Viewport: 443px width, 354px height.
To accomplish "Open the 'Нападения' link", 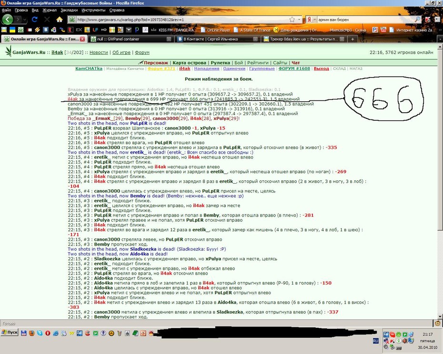I will 207,69.
